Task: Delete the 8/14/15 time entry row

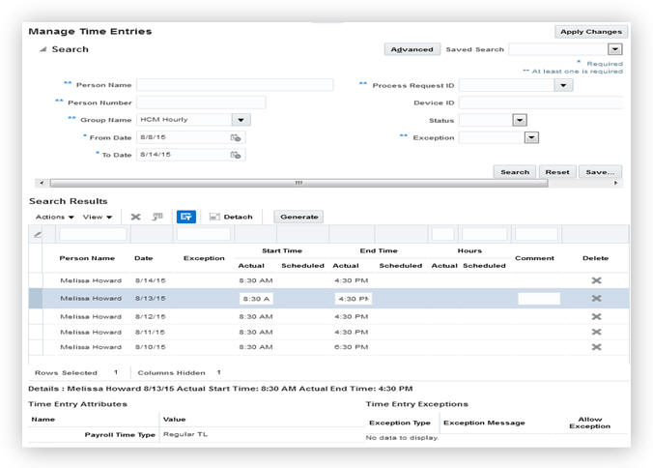Action: (x=596, y=280)
